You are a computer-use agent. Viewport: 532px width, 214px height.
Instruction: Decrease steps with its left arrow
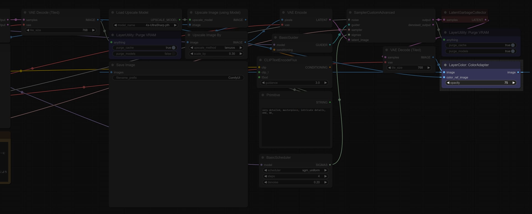coord(265,176)
